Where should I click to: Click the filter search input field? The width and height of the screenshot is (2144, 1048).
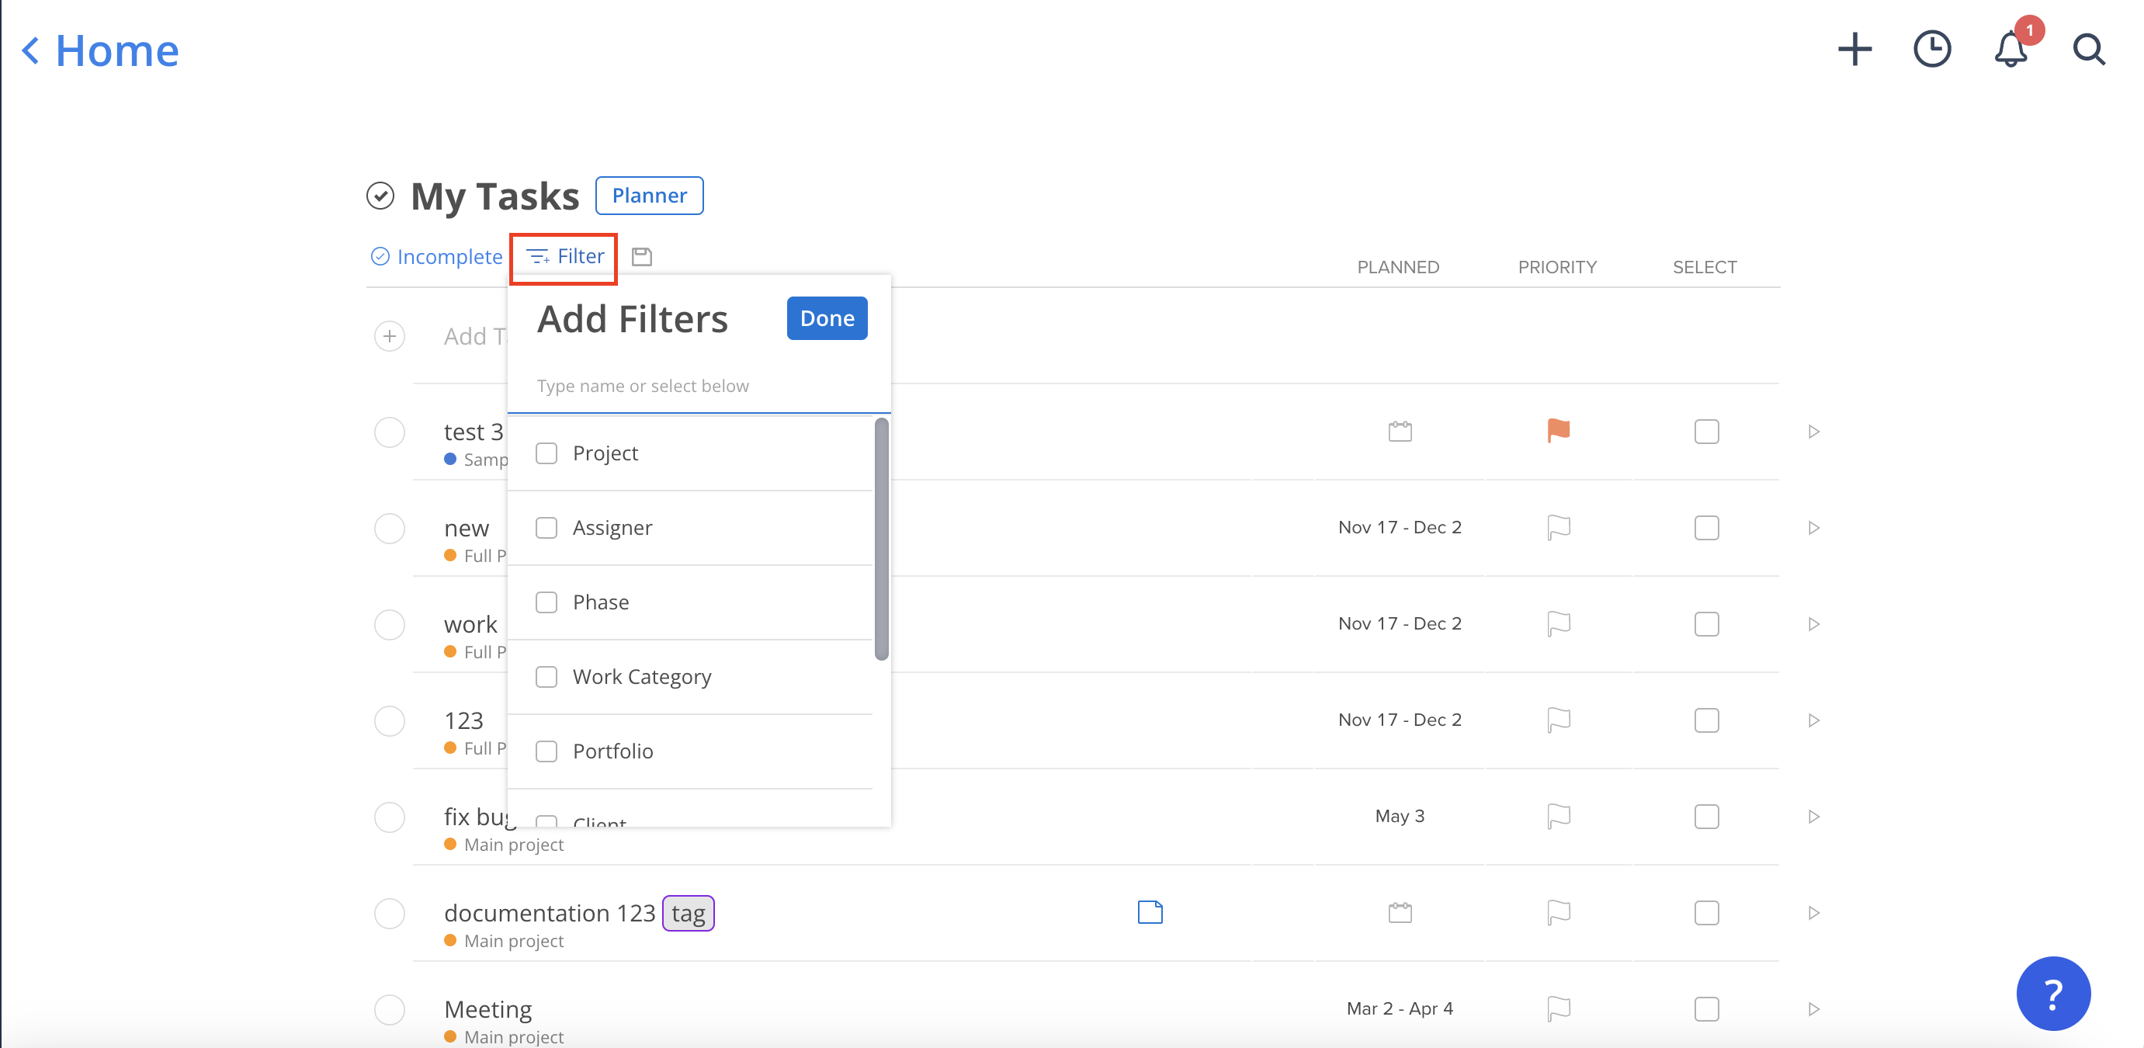699,385
